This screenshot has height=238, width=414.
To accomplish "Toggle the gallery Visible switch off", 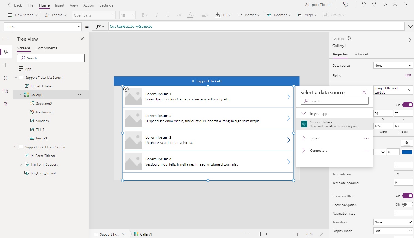I will [407, 105].
